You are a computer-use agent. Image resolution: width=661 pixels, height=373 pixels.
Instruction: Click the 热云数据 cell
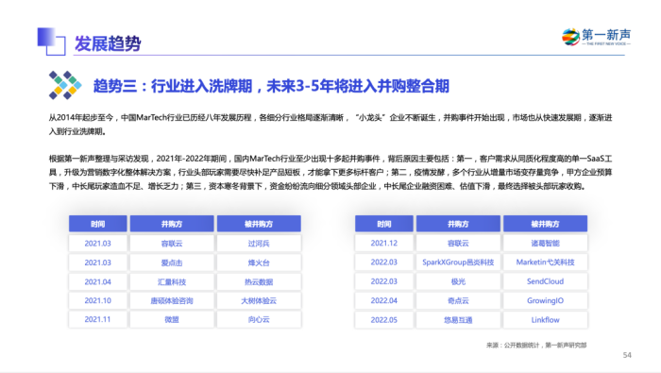coord(259,281)
